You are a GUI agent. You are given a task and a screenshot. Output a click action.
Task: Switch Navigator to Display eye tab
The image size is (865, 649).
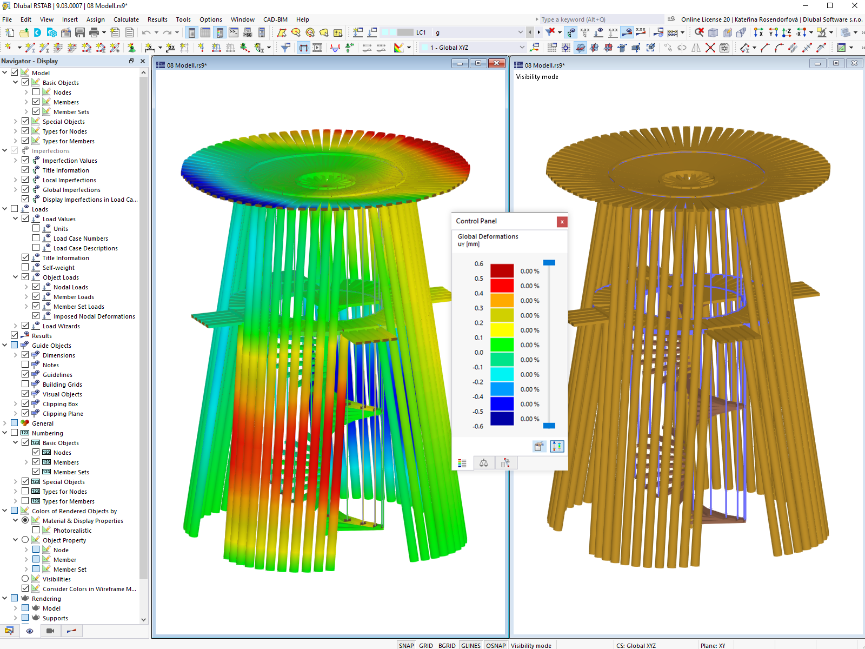tap(30, 631)
